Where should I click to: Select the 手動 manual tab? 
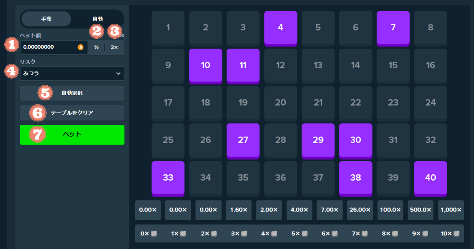click(46, 19)
